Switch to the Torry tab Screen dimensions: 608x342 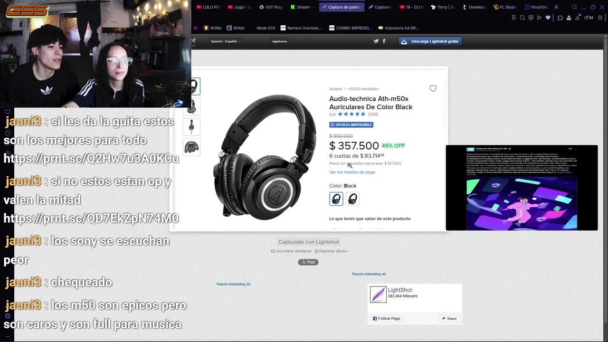pyautogui.click(x=443, y=7)
